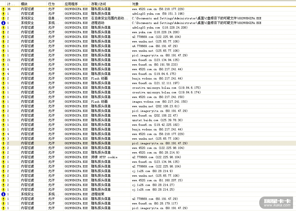Click warning icon of the count 36 row

3,9
